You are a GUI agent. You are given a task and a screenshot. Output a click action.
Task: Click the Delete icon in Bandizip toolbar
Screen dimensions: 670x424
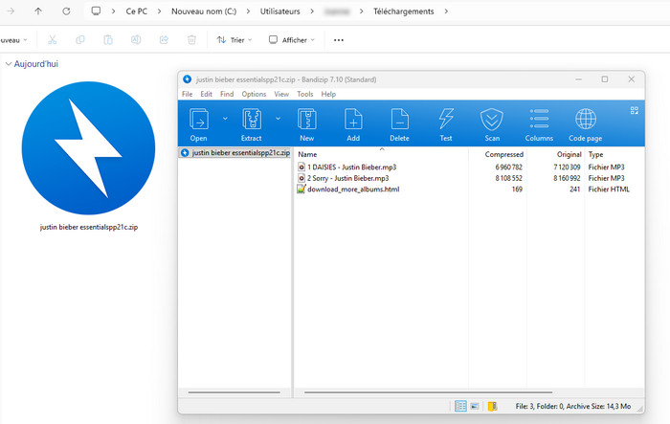[399, 120]
